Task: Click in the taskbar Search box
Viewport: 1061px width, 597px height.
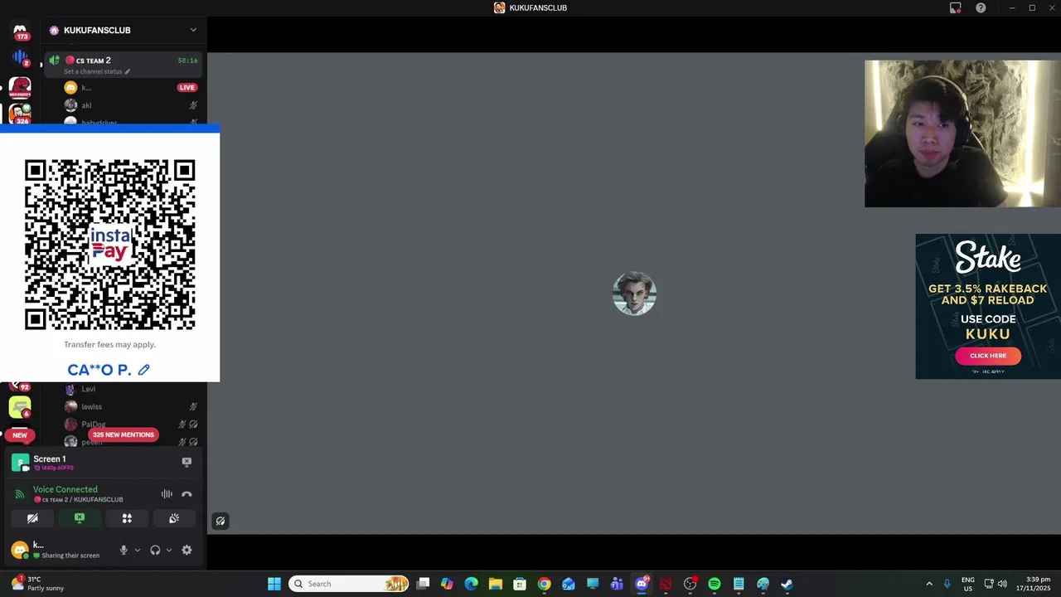Action: point(349,584)
